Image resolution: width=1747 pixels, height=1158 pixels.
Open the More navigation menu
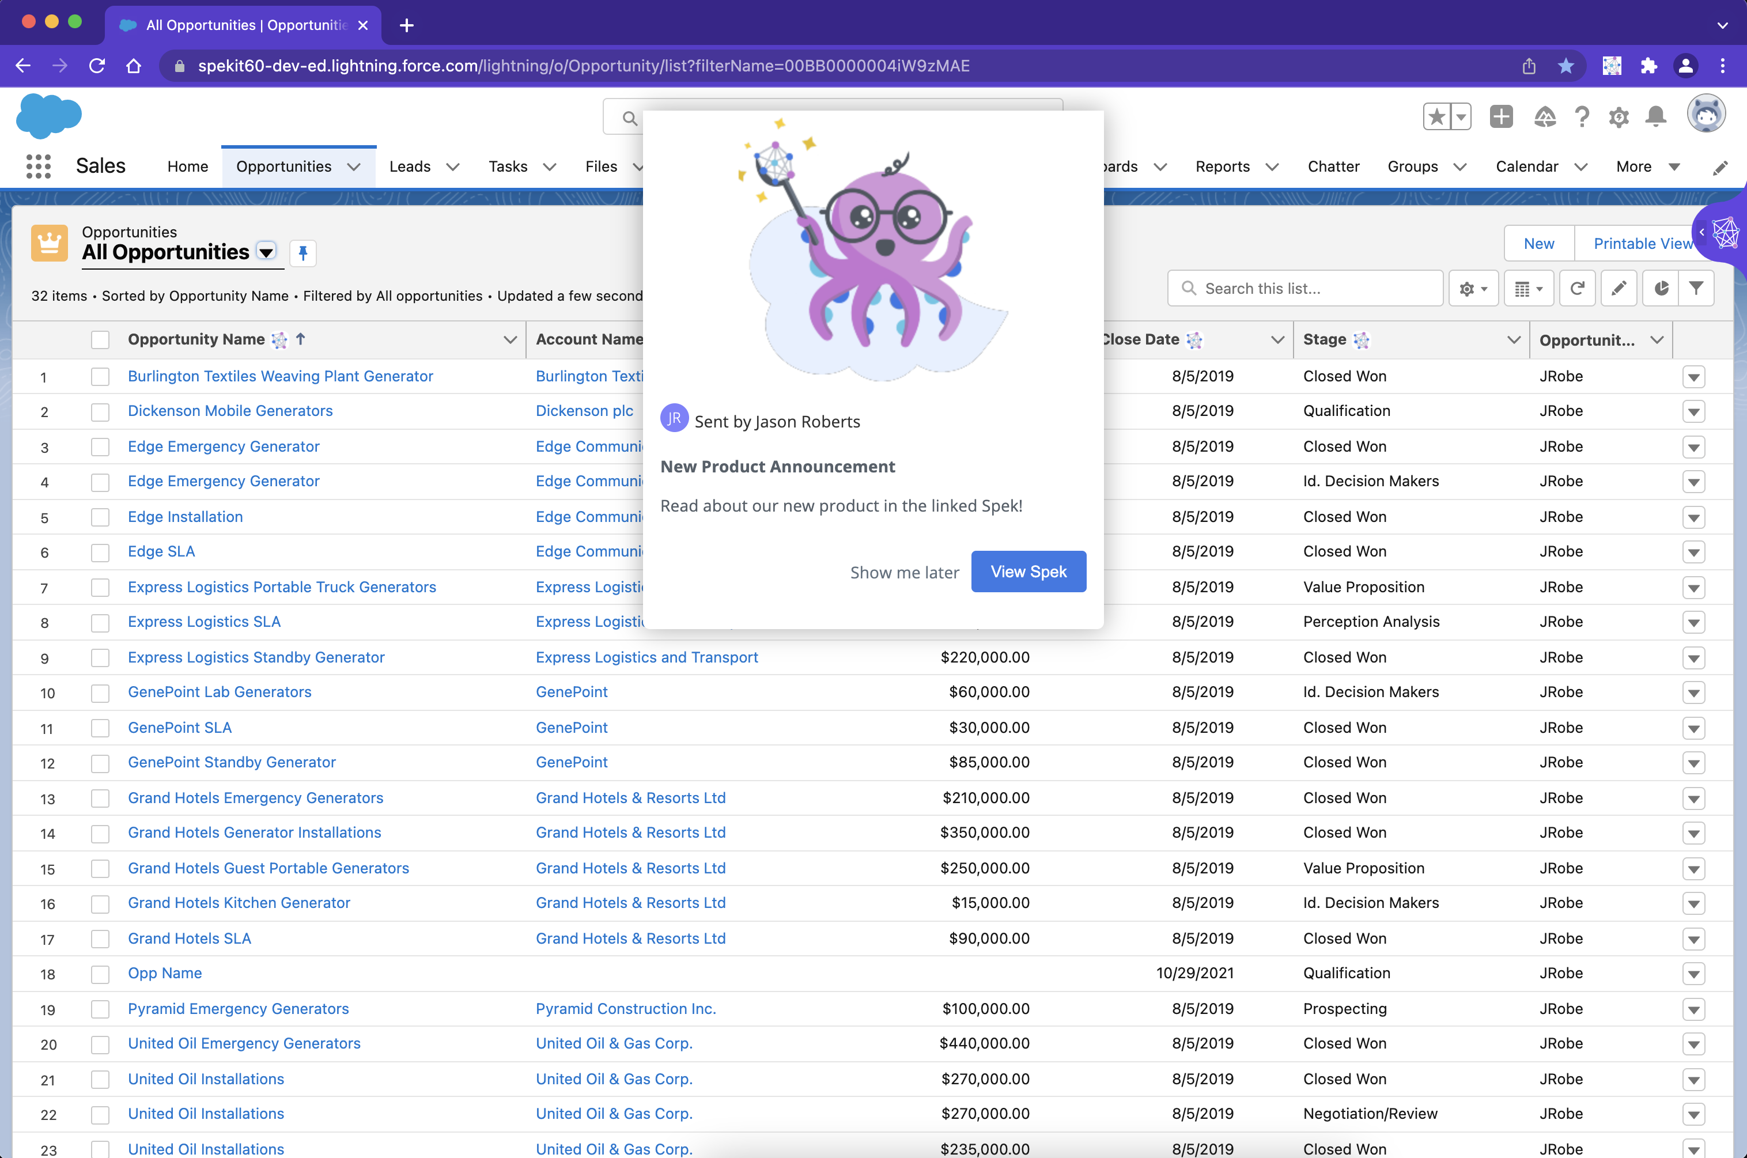(x=1648, y=167)
